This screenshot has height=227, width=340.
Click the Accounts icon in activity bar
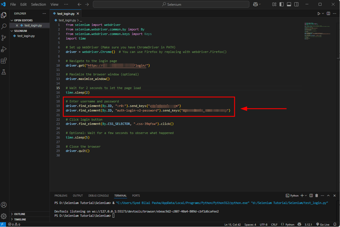4,205
